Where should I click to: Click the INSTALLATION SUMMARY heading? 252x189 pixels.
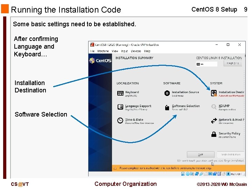click(x=134, y=58)
